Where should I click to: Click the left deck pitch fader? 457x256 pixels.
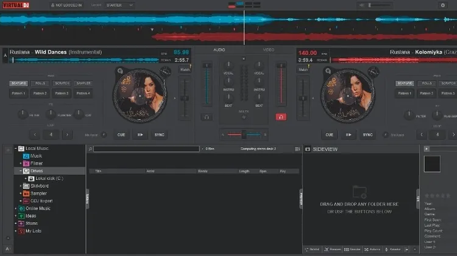pos(185,98)
